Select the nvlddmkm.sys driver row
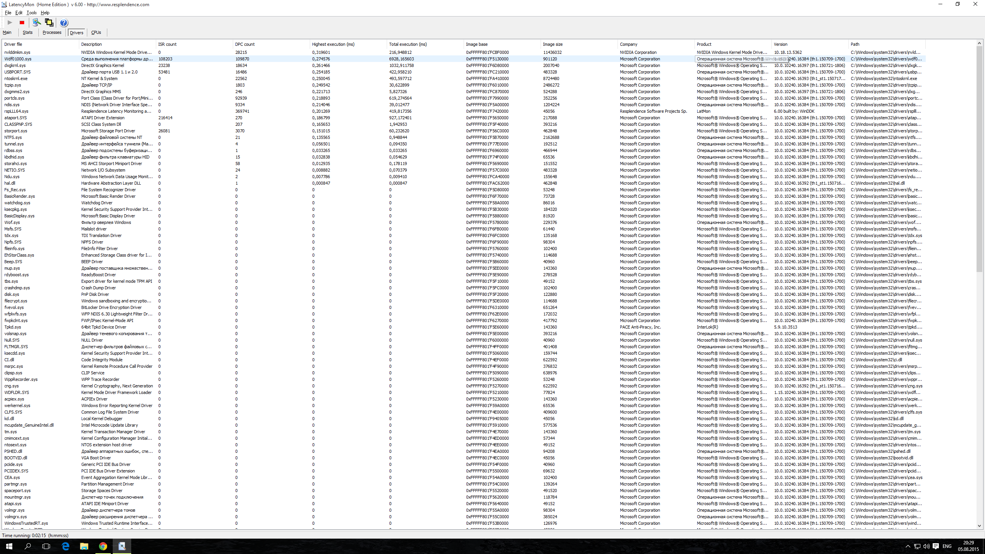Image resolution: width=985 pixels, height=554 pixels. [17, 52]
